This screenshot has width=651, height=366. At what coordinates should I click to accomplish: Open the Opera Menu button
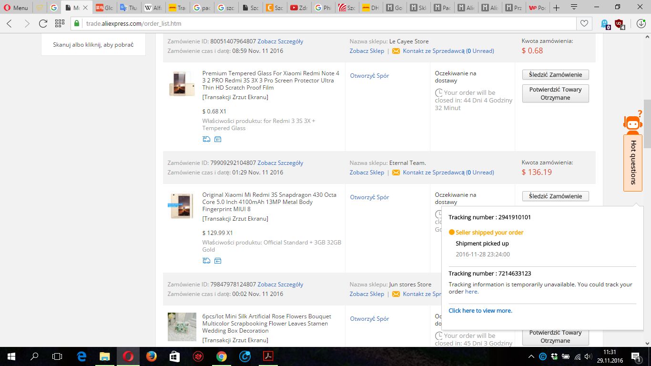pos(16,8)
